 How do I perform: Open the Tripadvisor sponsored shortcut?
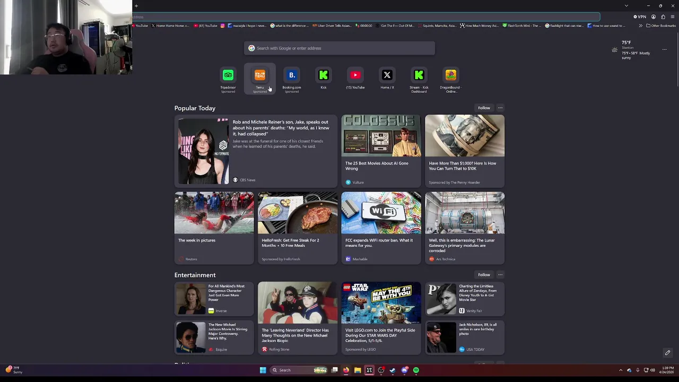[x=228, y=79]
